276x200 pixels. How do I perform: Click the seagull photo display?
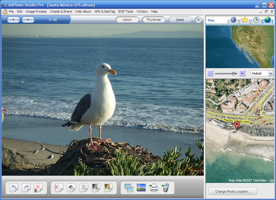pos(103,100)
